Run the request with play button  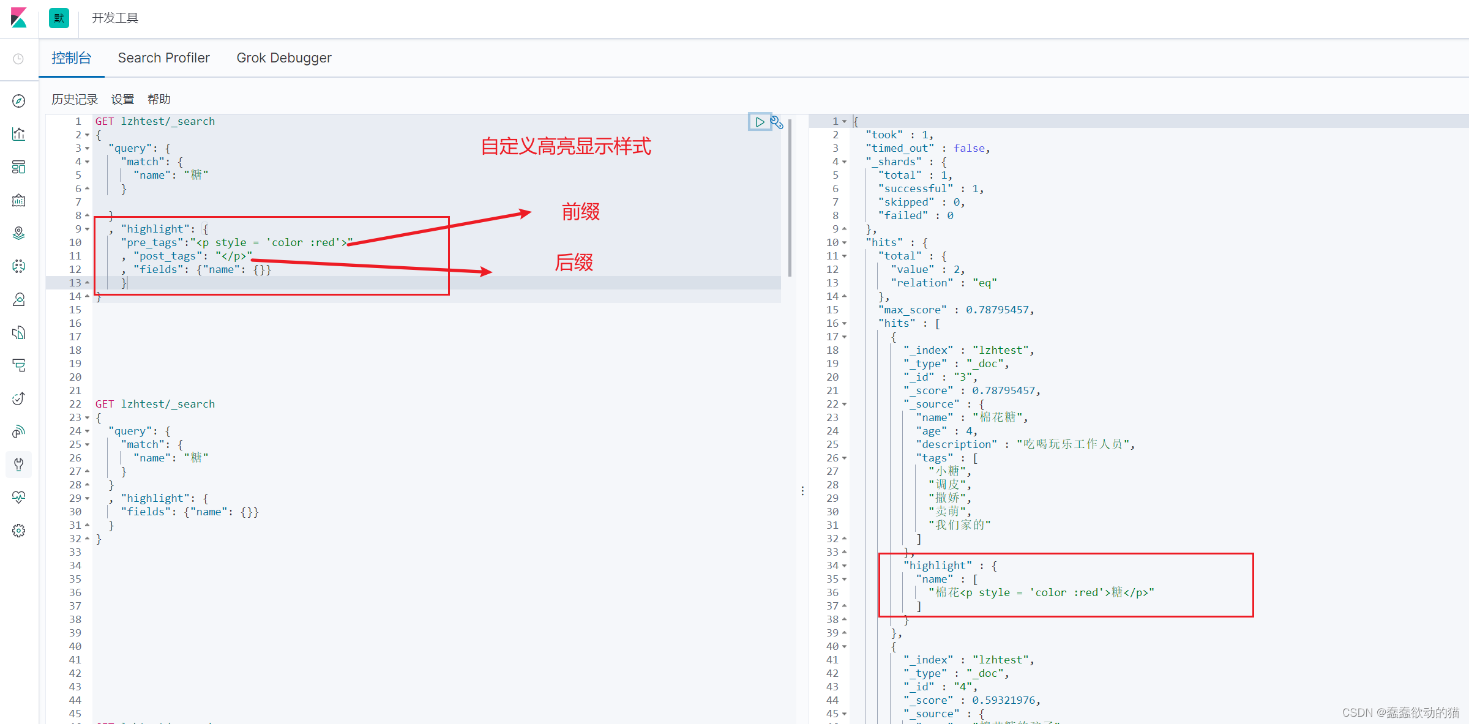click(x=759, y=122)
